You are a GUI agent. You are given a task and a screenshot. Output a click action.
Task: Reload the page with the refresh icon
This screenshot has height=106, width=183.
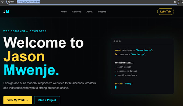2,2
